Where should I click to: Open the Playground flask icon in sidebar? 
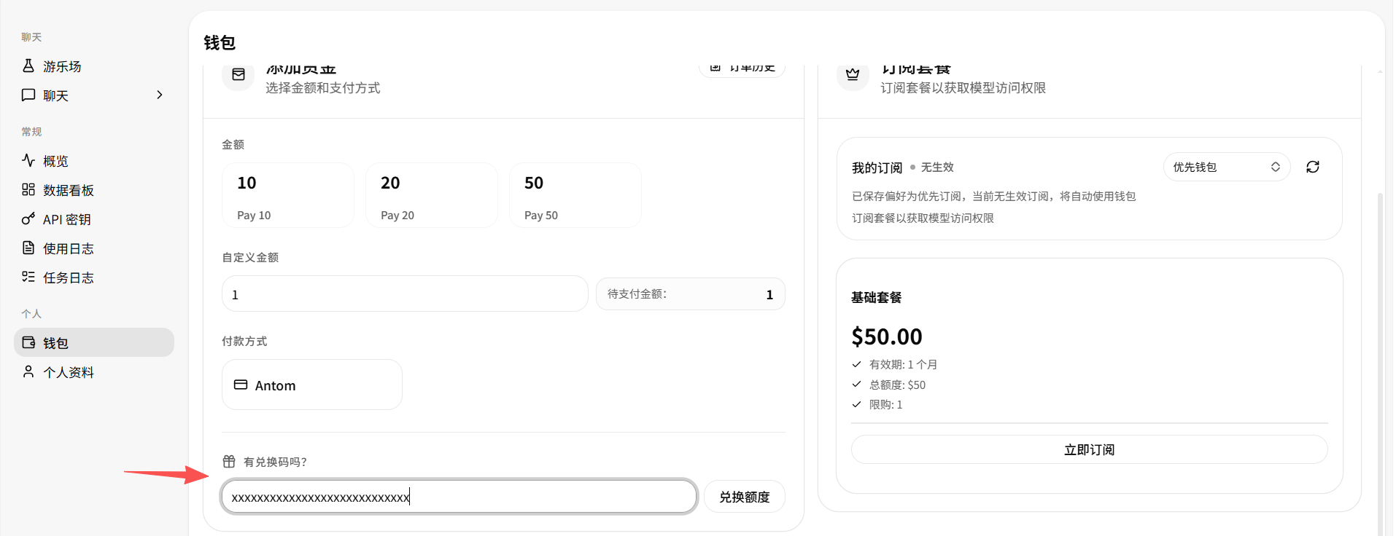pyautogui.click(x=28, y=66)
